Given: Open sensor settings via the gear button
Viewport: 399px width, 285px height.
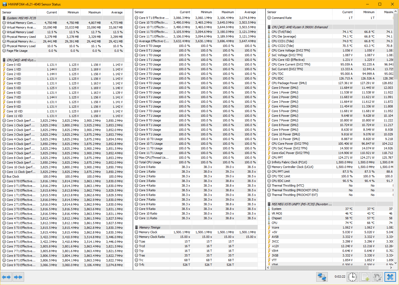Looking at the screenshot, I should coord(377,277).
